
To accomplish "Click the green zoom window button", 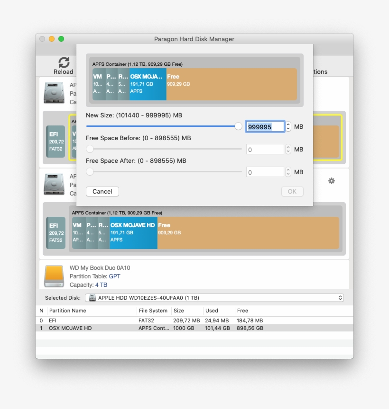I will [61, 39].
